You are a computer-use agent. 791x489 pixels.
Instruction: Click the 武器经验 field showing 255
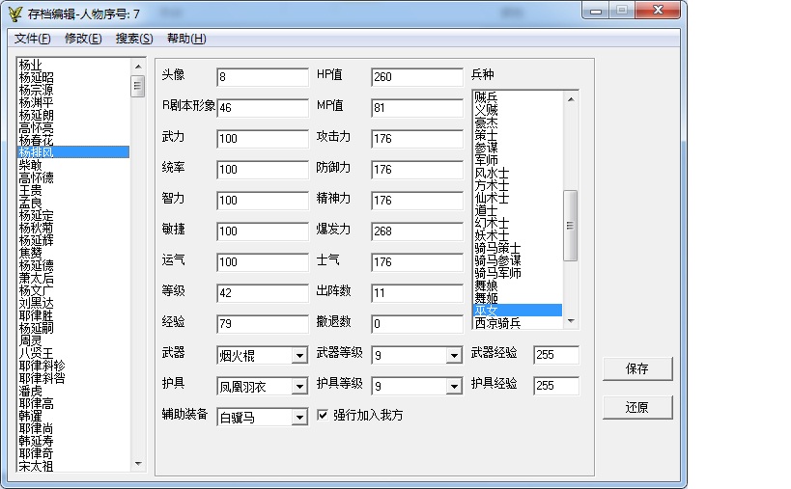[556, 355]
